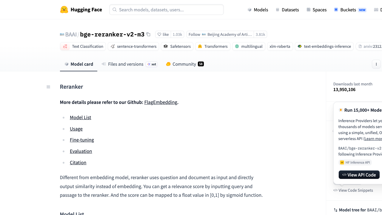Click the Safetensors tag

[177, 46]
